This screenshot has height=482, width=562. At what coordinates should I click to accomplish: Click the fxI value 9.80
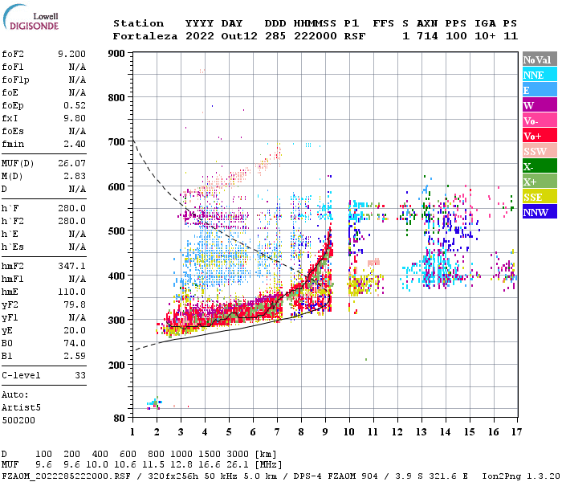75,118
